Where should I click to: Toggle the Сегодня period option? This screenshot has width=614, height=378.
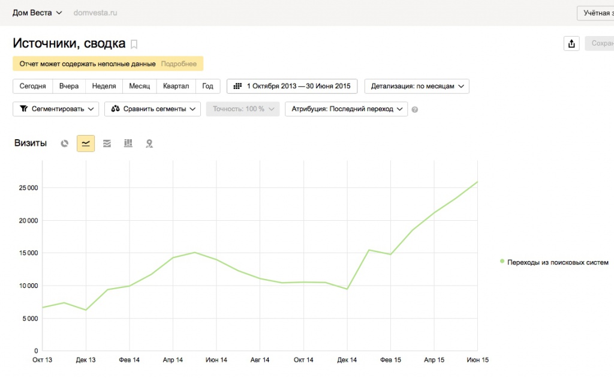tap(32, 86)
